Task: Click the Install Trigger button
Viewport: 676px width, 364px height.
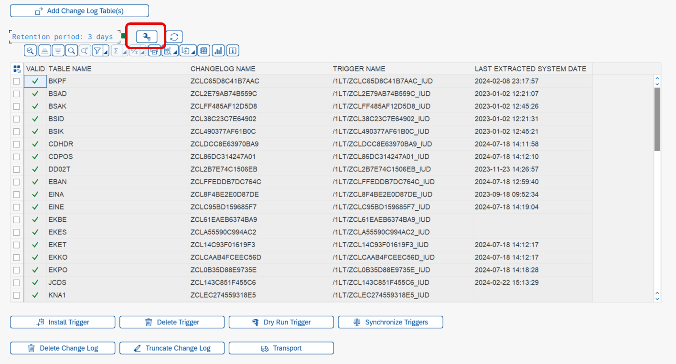Action: [x=63, y=322]
